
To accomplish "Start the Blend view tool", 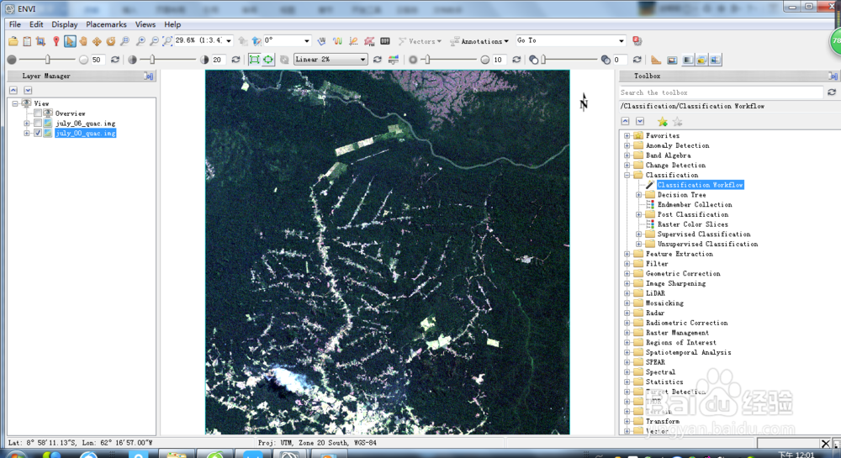I will pyautogui.click(x=688, y=60).
